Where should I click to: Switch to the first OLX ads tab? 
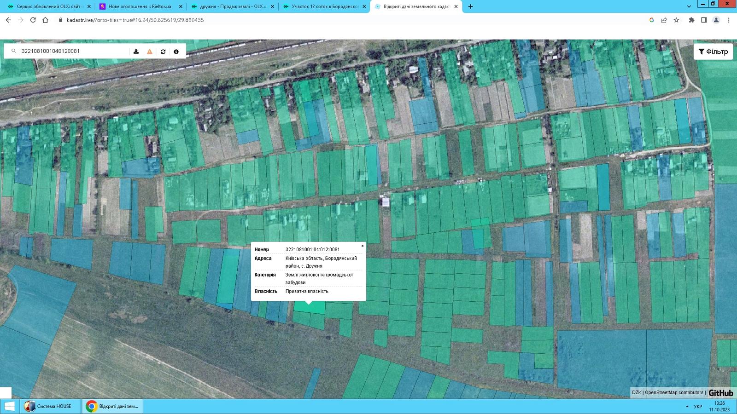[48, 6]
